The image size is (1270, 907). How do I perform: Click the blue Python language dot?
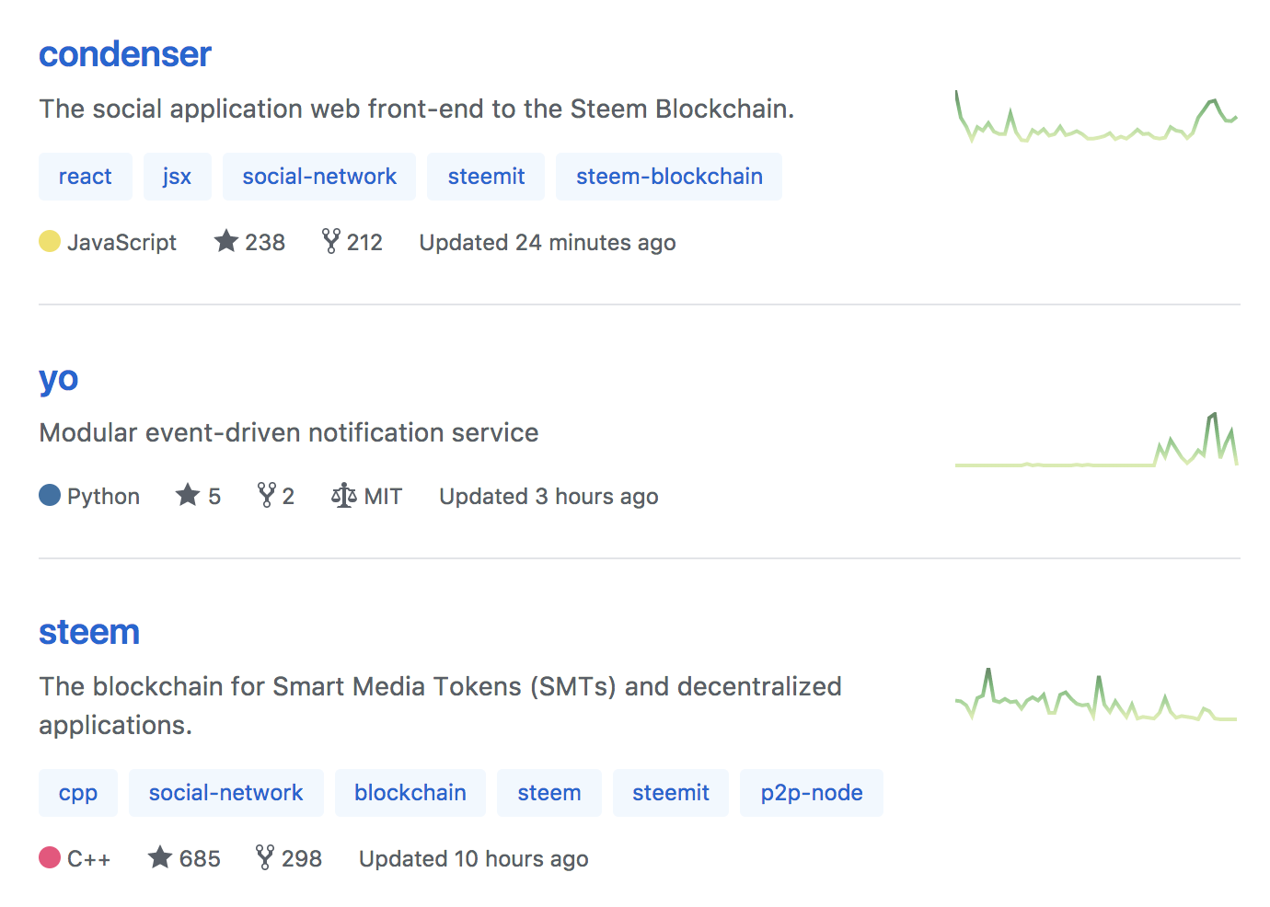coord(50,495)
